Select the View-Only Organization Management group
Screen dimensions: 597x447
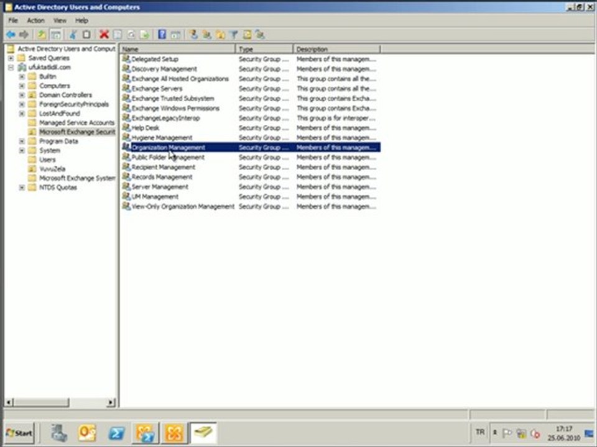coord(183,207)
